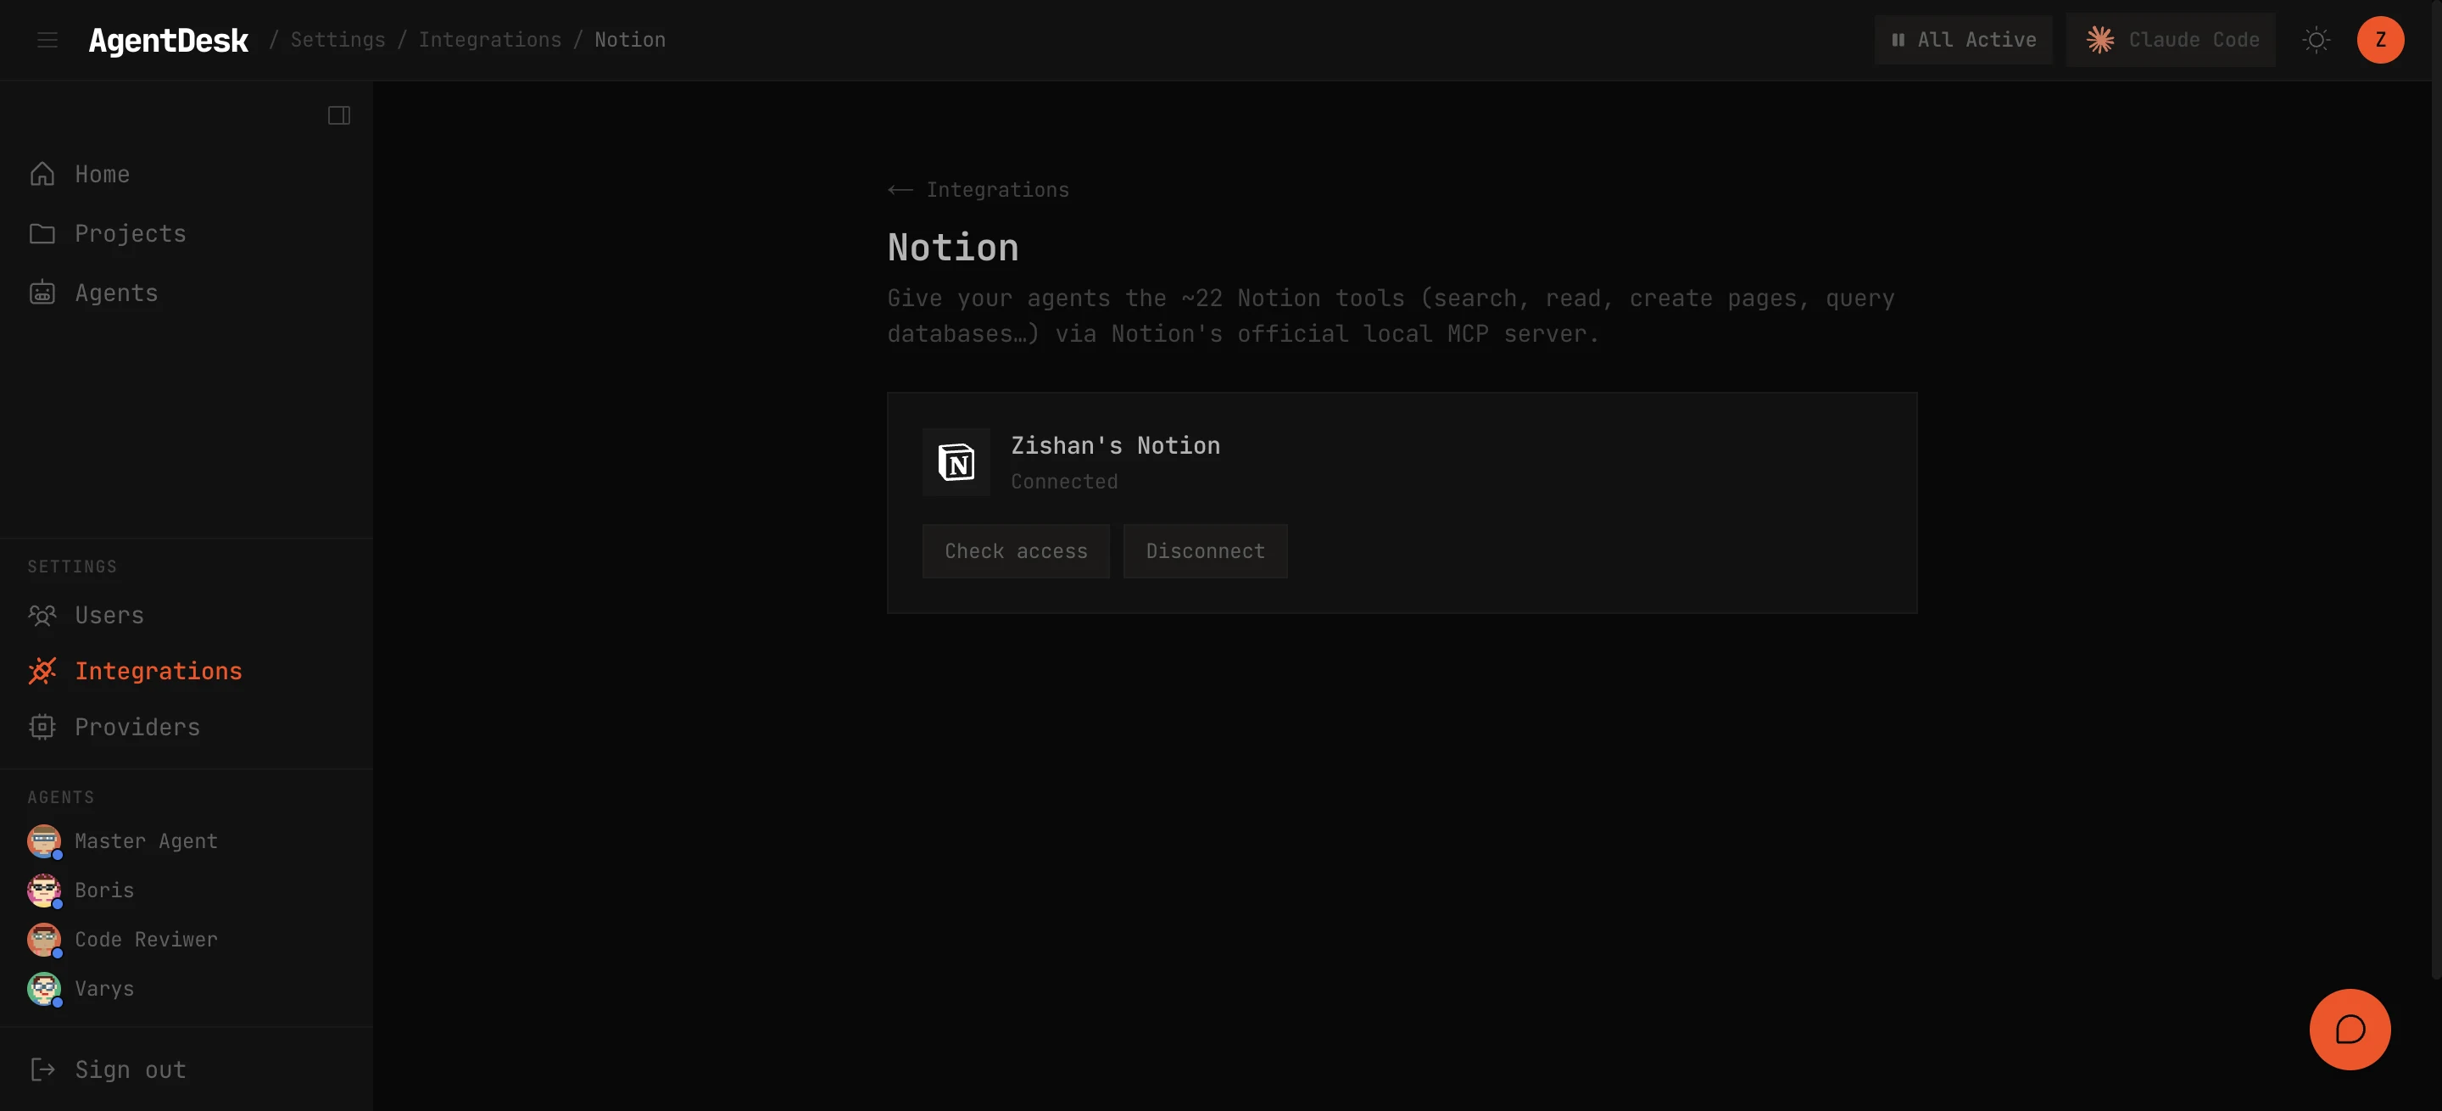Click the AgentDesk logo
Viewport: 2442px width, 1111px height.
tap(169, 40)
